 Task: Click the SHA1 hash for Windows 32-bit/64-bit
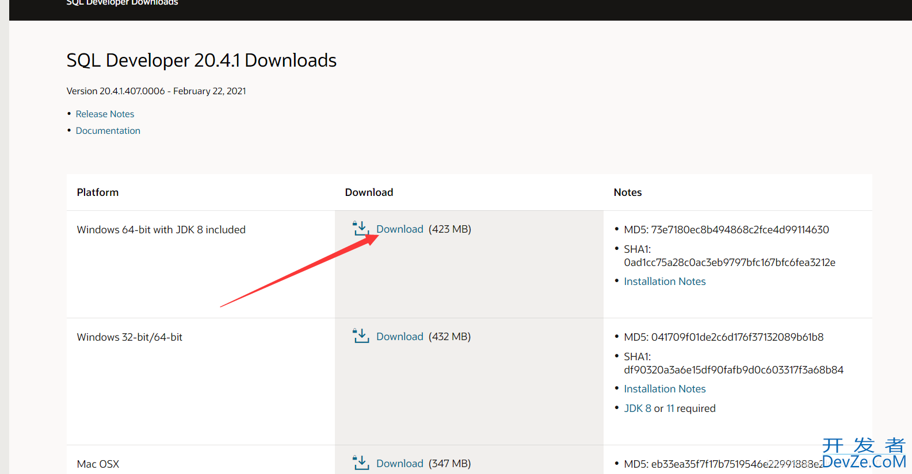click(x=733, y=370)
